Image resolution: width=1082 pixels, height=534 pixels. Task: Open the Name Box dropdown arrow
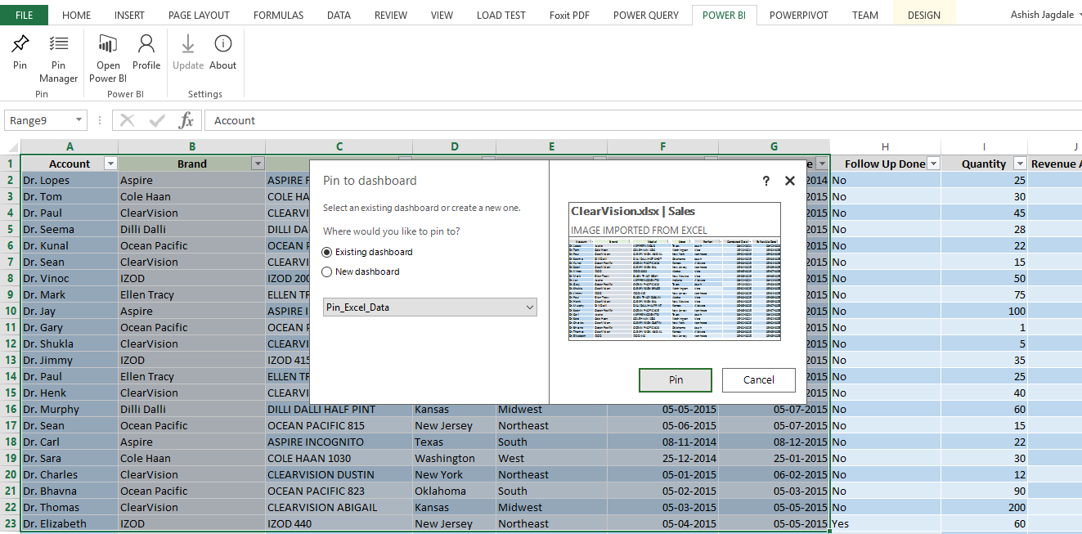pos(79,120)
